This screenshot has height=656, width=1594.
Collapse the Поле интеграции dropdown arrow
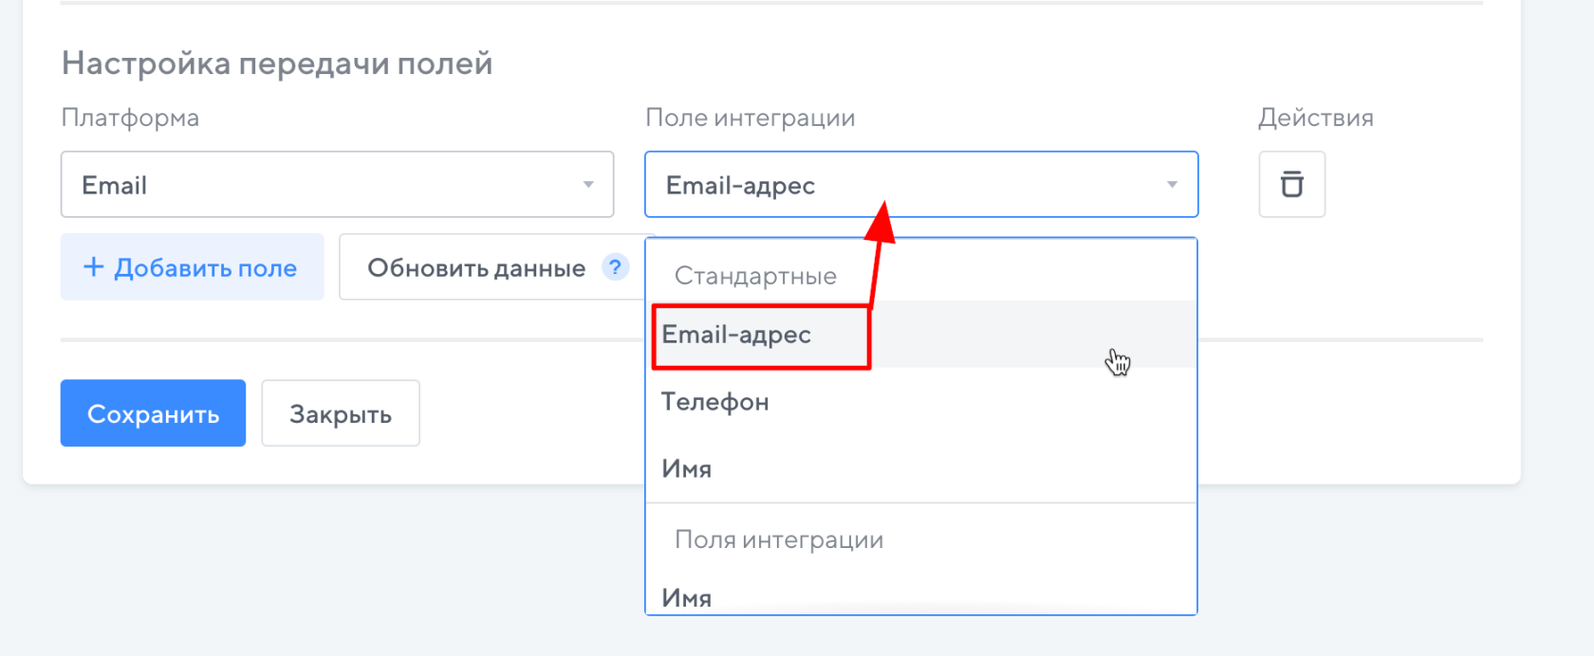pyautogui.click(x=1172, y=185)
